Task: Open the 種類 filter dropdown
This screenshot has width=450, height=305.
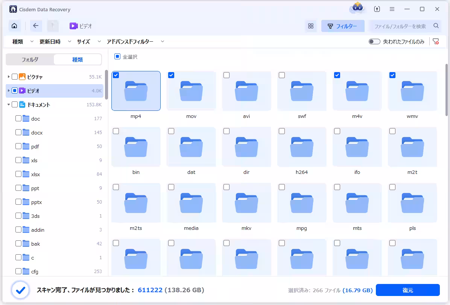Action: pos(23,42)
